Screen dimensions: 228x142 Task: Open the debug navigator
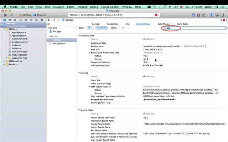(x=31, y=20)
